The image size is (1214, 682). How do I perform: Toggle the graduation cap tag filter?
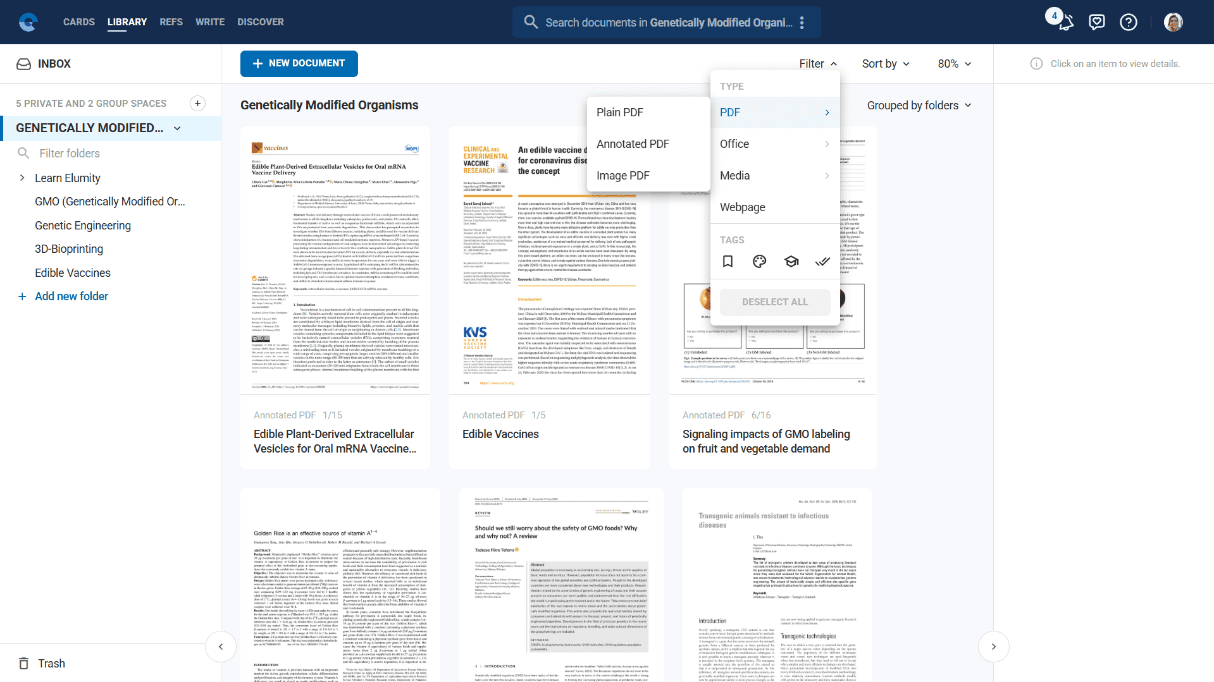point(791,262)
